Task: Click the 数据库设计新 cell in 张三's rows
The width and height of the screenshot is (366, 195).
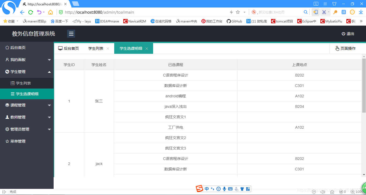Action: [x=176, y=86]
